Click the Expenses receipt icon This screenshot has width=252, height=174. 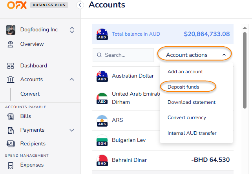pyautogui.click(x=11, y=165)
